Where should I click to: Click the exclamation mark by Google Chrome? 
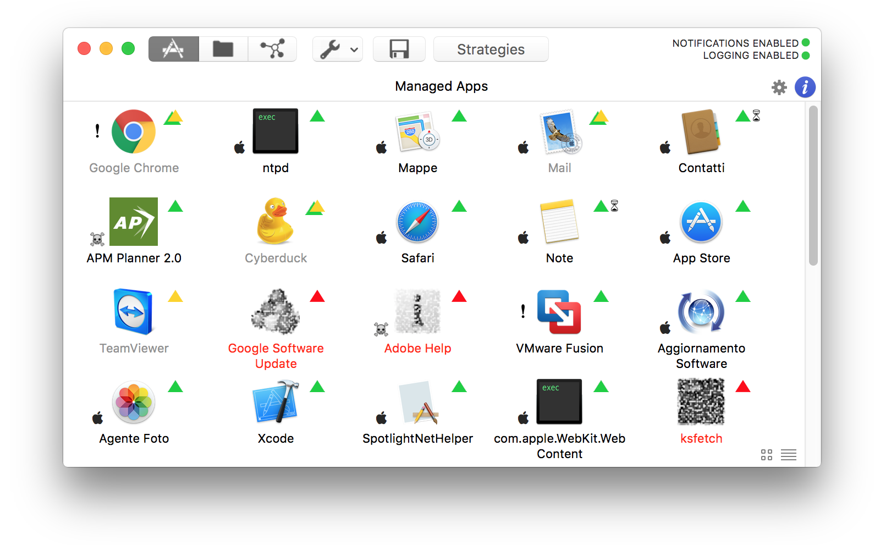[x=97, y=130]
